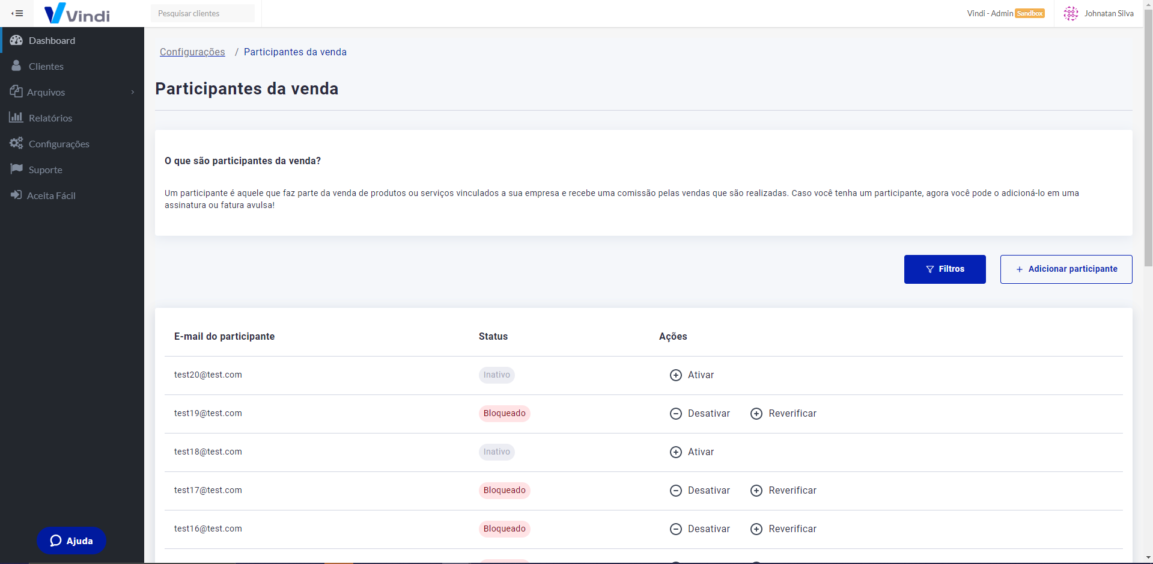The width and height of the screenshot is (1153, 564).
Task: Click the Adicionar participante button
Action: [1066, 269]
